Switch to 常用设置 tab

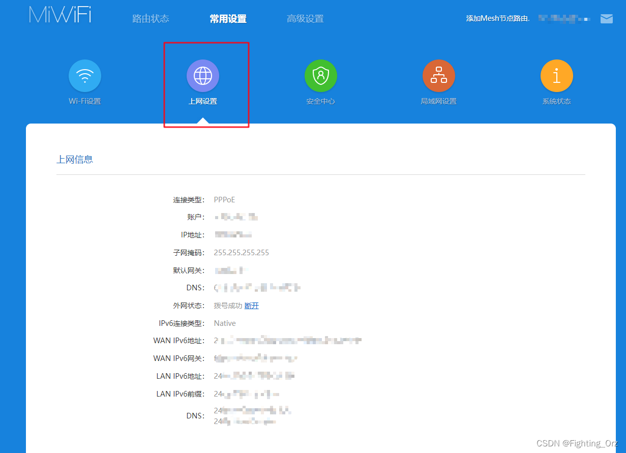tap(228, 19)
